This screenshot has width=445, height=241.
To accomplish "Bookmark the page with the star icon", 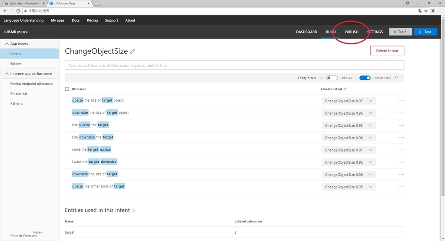I will click(x=426, y=11).
